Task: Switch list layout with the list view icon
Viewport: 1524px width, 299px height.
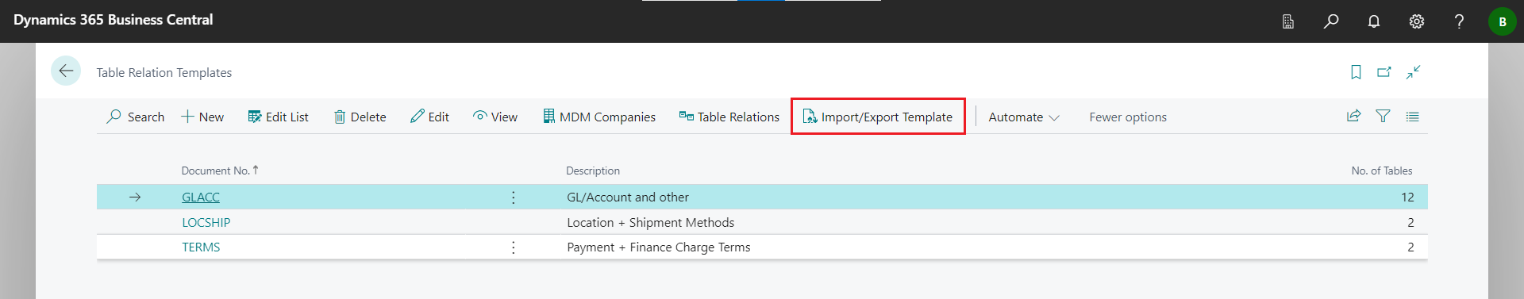Action: (x=1412, y=116)
